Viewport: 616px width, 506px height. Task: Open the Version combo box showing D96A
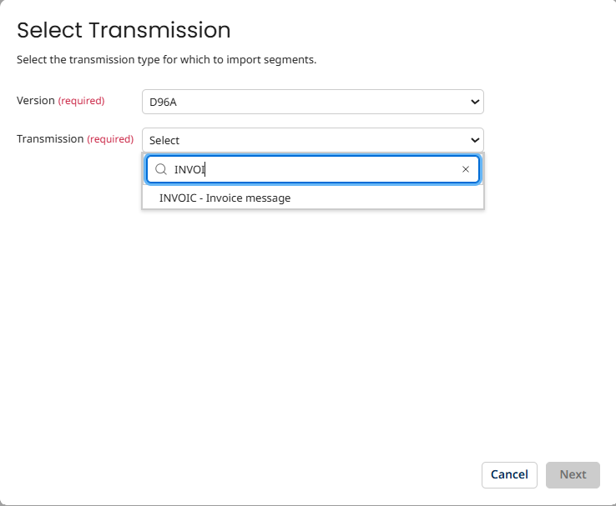click(312, 102)
